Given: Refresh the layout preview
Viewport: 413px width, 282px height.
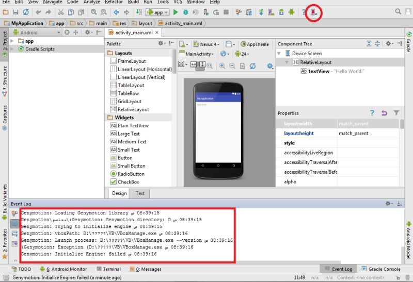Looking at the screenshot, I should 252,66.
